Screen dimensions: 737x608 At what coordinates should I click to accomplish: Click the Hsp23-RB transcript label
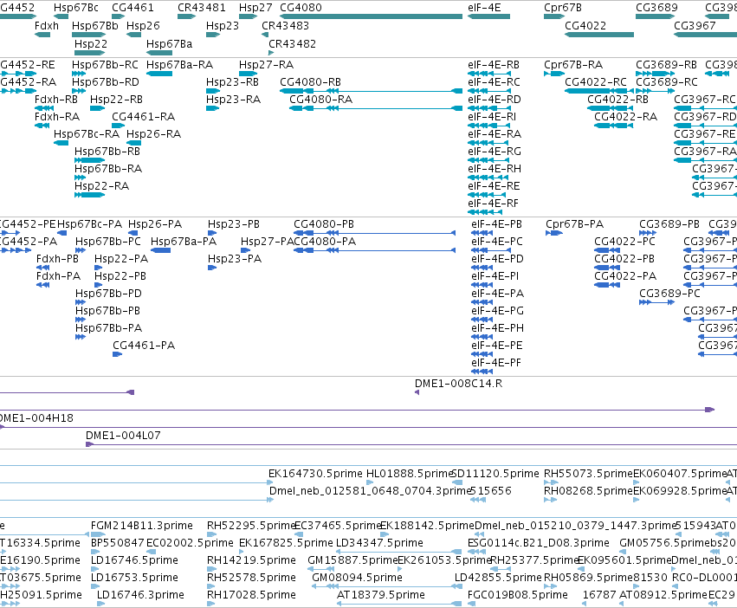233,82
